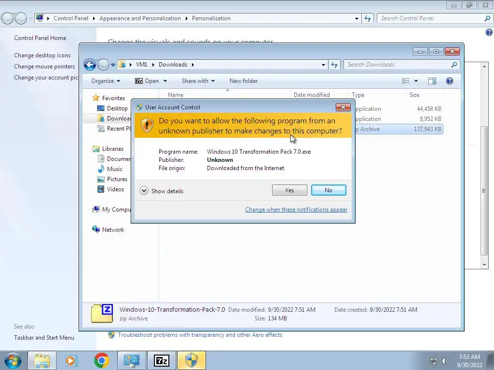Click the magnifier icon in Search Downloads
Viewport: 494px width, 370px height.
pyautogui.click(x=454, y=65)
